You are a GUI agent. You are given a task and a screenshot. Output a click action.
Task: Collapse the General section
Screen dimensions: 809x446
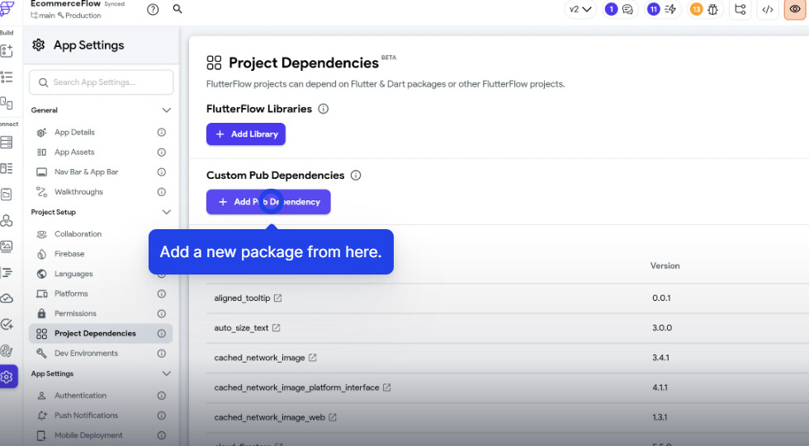(x=166, y=110)
